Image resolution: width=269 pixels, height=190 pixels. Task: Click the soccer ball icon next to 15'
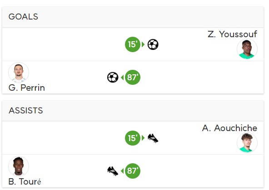point(153,44)
